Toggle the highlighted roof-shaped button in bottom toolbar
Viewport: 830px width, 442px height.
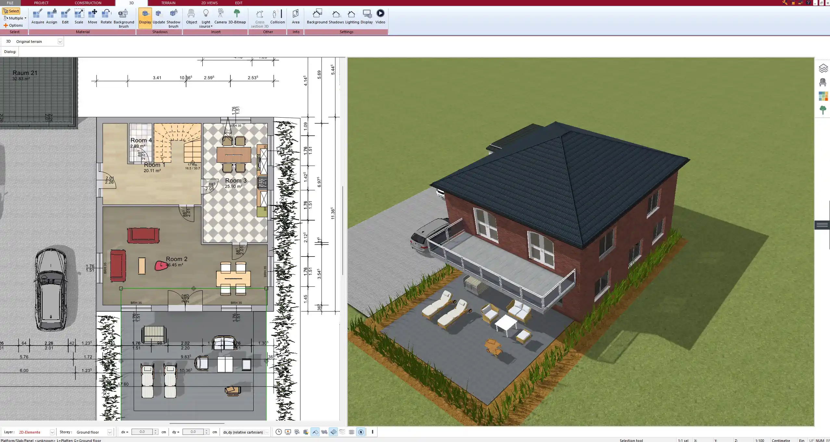(315, 432)
